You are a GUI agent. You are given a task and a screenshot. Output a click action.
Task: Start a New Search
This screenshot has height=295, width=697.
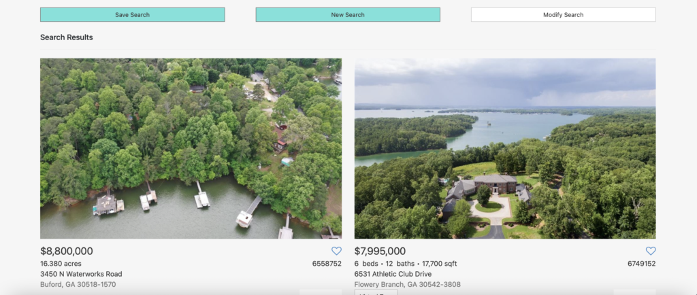pyautogui.click(x=348, y=15)
